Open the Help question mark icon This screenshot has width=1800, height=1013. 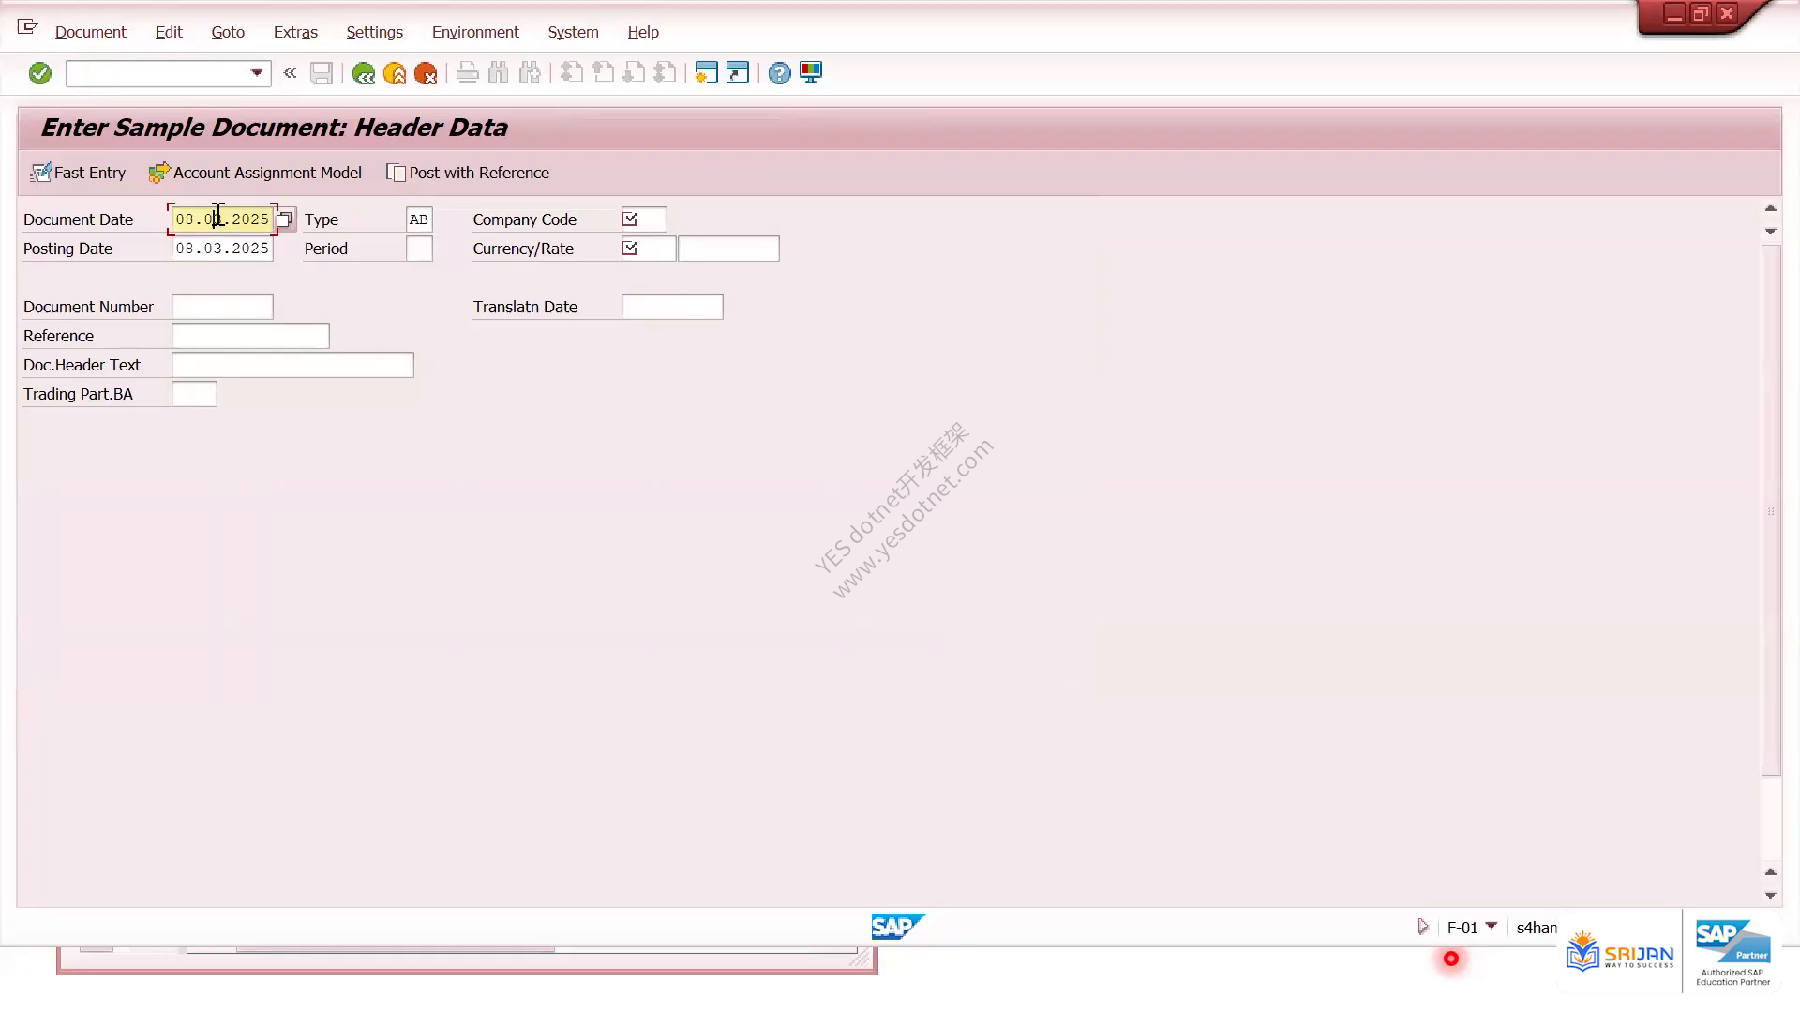pos(779,73)
